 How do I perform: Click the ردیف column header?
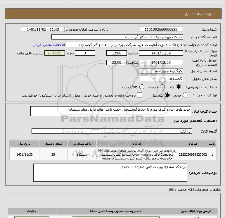(212, 144)
